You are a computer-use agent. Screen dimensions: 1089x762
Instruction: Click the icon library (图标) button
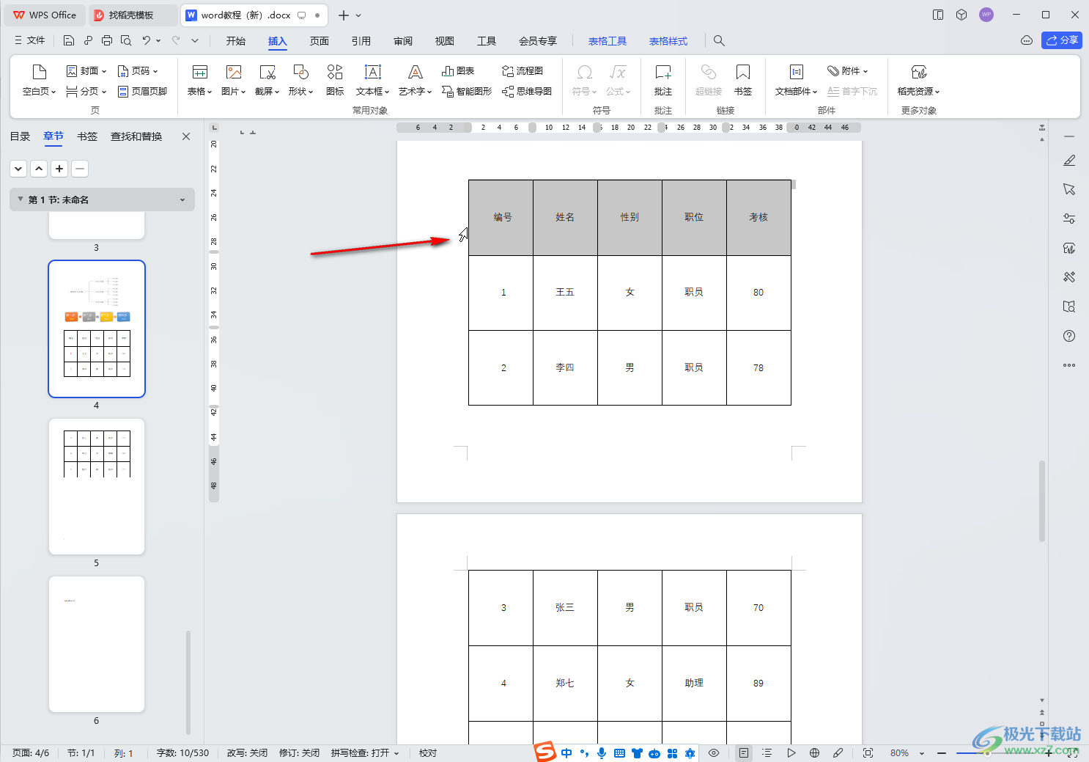point(335,81)
